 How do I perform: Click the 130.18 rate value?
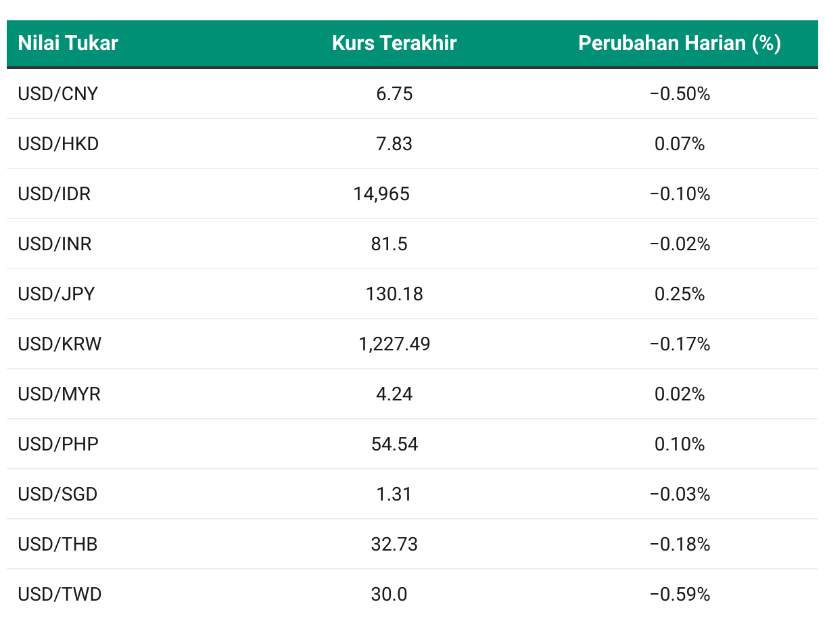[394, 294]
